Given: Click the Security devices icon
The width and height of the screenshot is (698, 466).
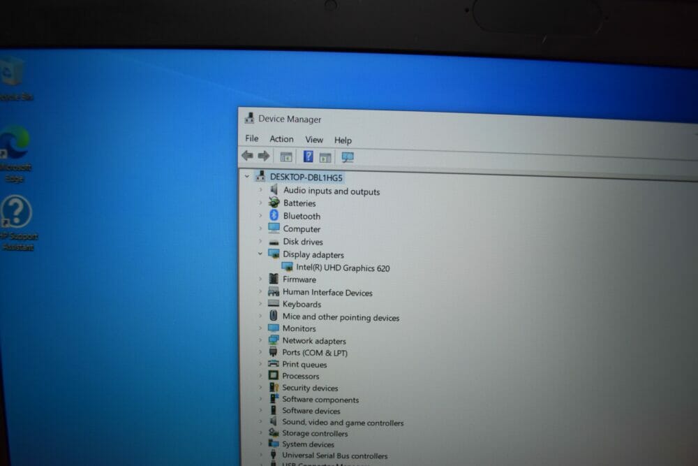Looking at the screenshot, I should coord(274,387).
